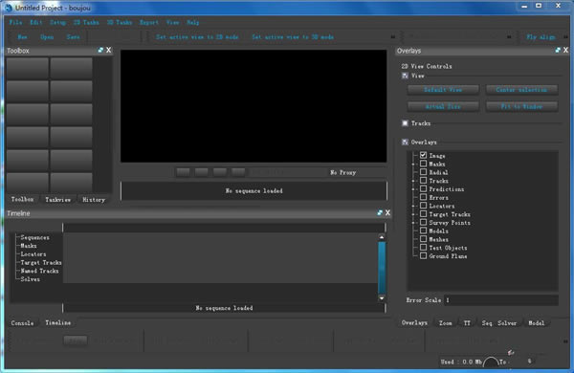Screen dimensions: 574x373
Task: Float the Overlays panel using its icon
Action: [x=558, y=50]
